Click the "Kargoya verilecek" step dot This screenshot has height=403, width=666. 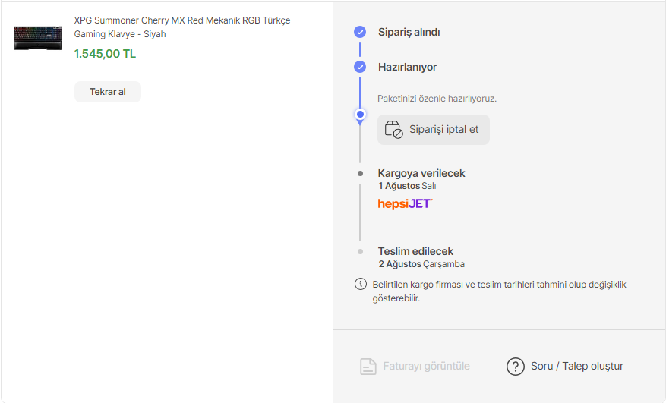tap(360, 173)
